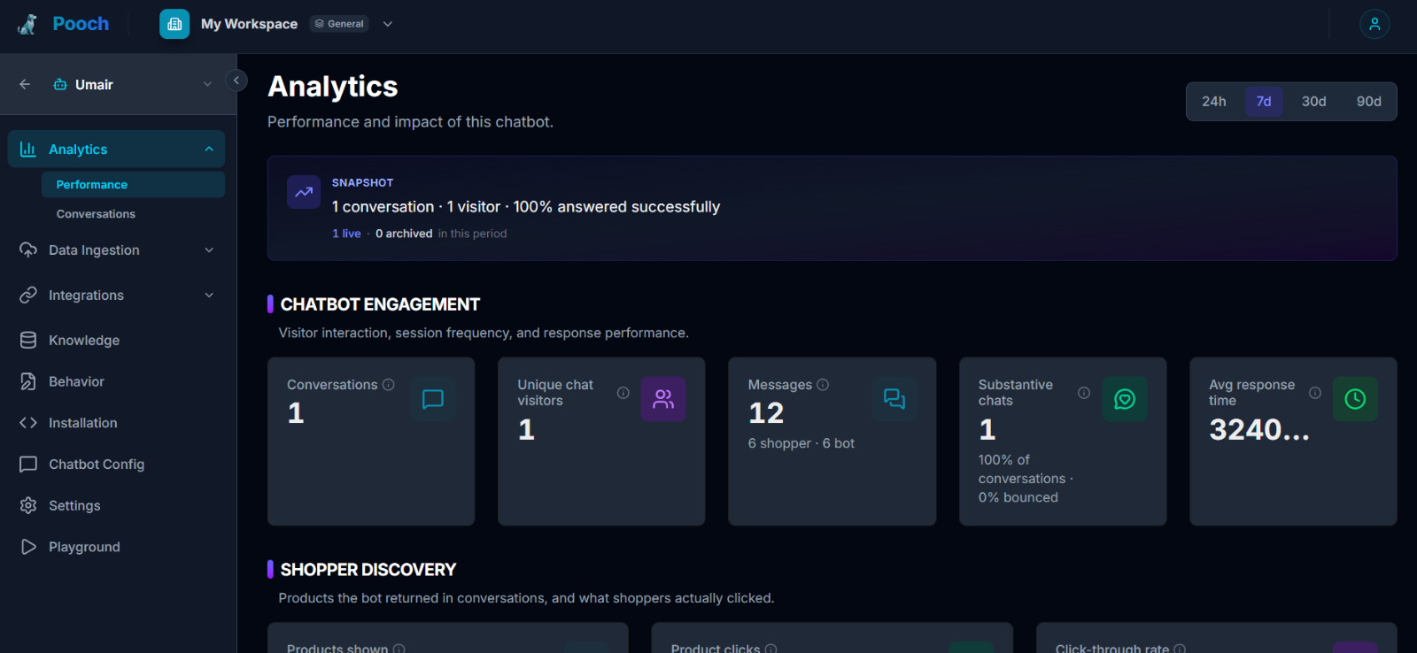Click the Snapshot trending-up icon
Image resolution: width=1417 pixels, height=653 pixels.
[304, 192]
